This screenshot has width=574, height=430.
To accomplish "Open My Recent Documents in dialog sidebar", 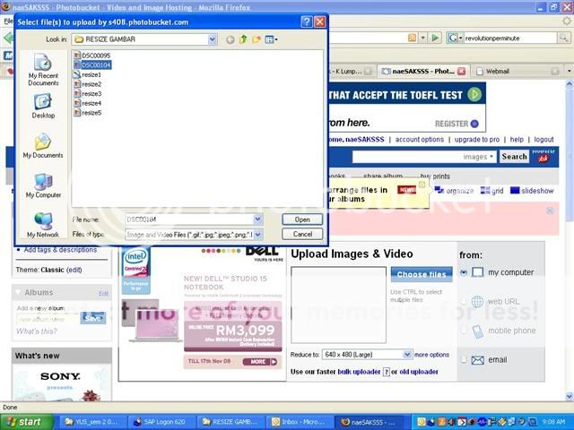I will 43,70.
